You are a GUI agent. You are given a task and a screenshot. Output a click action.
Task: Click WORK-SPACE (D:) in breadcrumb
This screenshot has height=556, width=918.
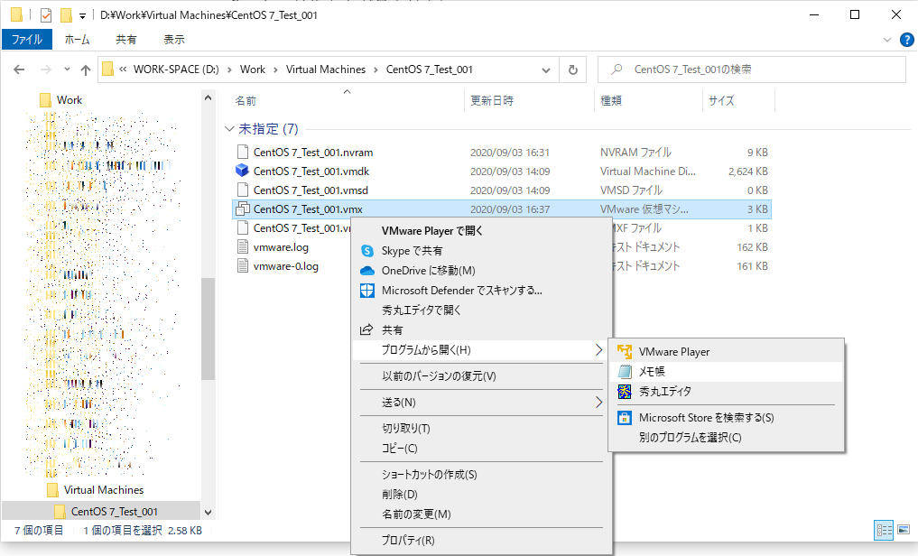pyautogui.click(x=176, y=69)
